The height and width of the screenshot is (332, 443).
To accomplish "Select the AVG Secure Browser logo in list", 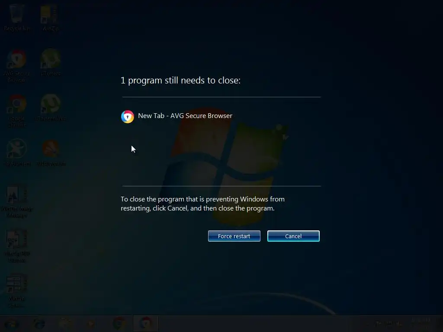I will (x=128, y=116).
